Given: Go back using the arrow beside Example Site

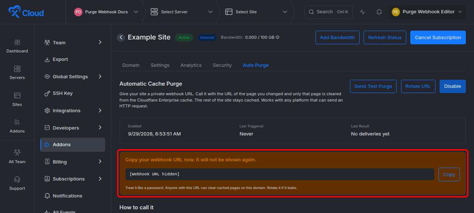Looking at the screenshot, I should [121, 37].
